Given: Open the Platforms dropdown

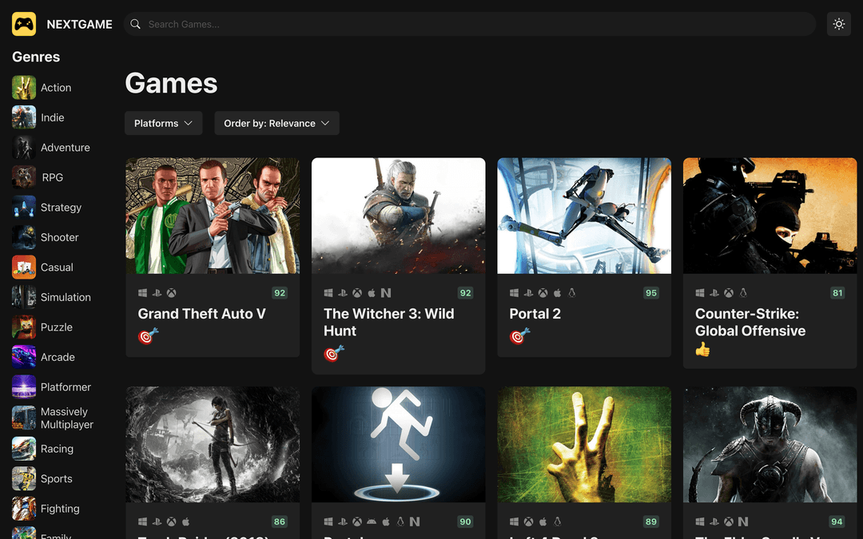Looking at the screenshot, I should click(x=163, y=123).
